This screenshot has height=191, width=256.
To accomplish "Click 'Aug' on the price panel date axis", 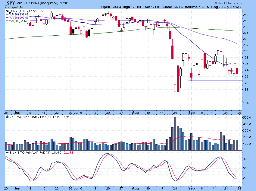I will point(135,113).
